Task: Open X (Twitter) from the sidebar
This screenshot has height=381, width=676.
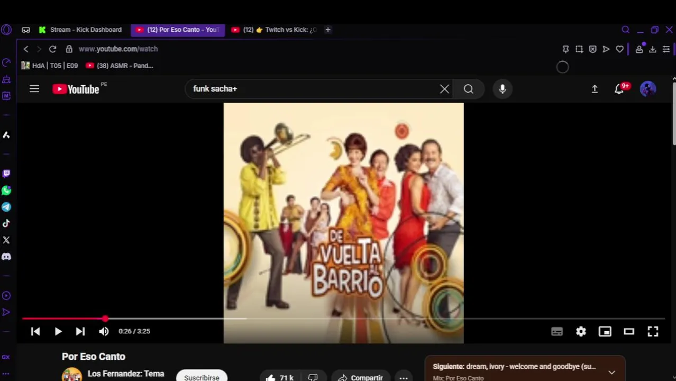Action: pos(6,240)
